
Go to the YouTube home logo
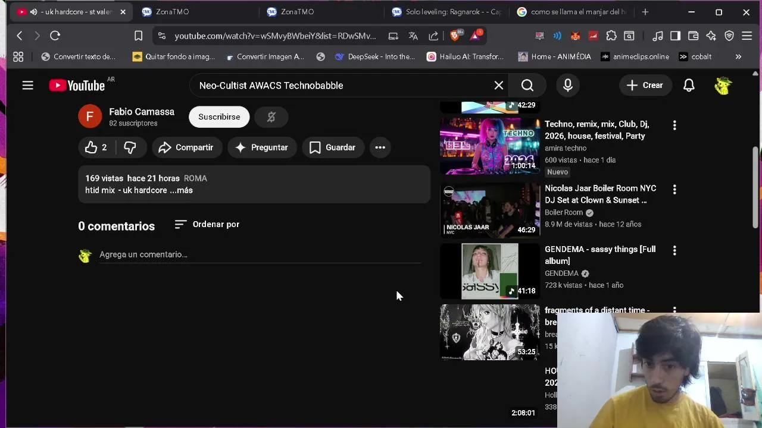[77, 86]
